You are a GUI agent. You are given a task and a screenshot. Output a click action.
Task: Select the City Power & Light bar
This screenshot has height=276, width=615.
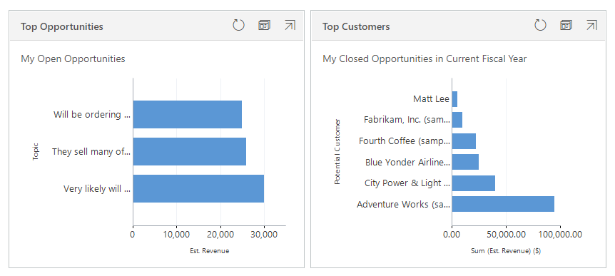click(x=474, y=183)
